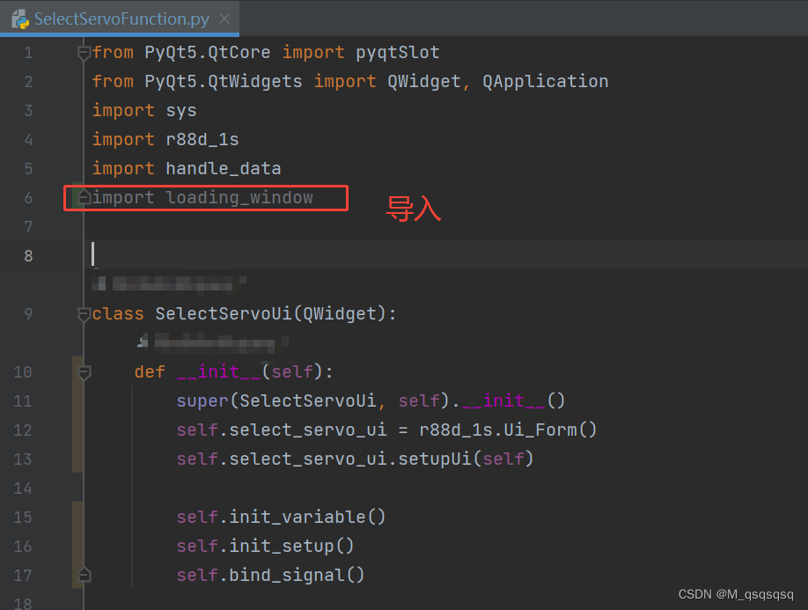808x610 pixels.
Task: Click the highlighted import loading_window code line
Action: coord(207,197)
